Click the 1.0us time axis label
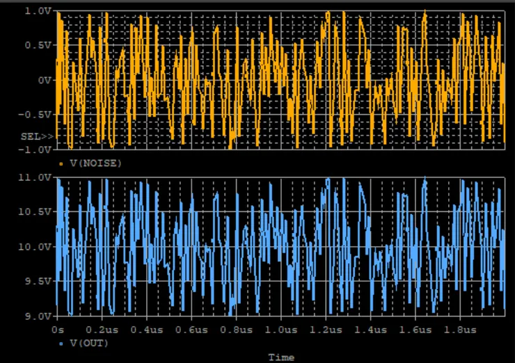This screenshot has width=515, height=363. click(x=281, y=330)
